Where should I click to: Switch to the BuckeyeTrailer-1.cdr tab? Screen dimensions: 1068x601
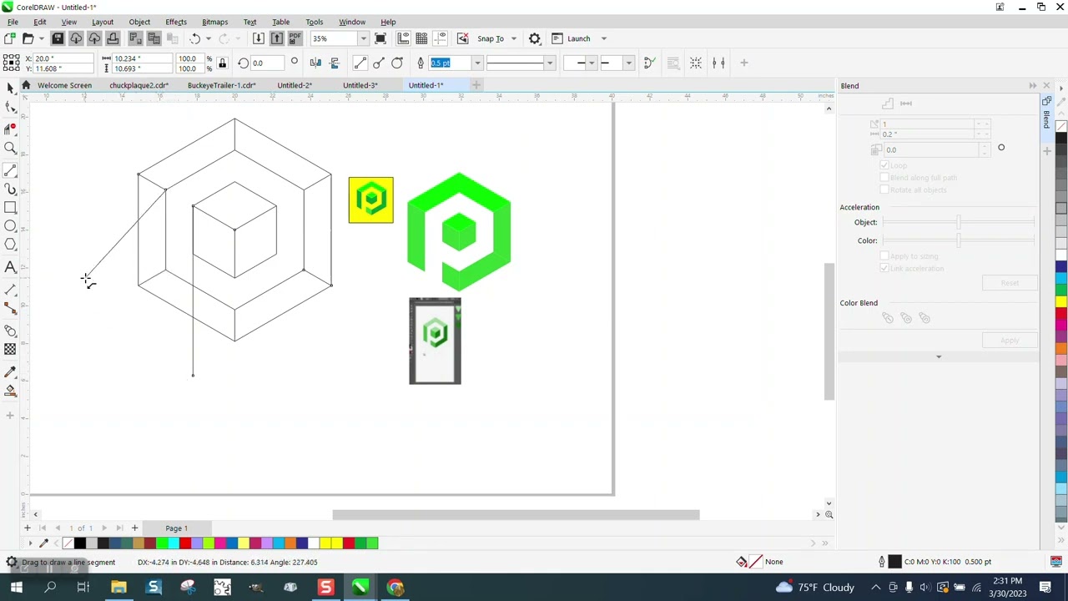(221, 85)
